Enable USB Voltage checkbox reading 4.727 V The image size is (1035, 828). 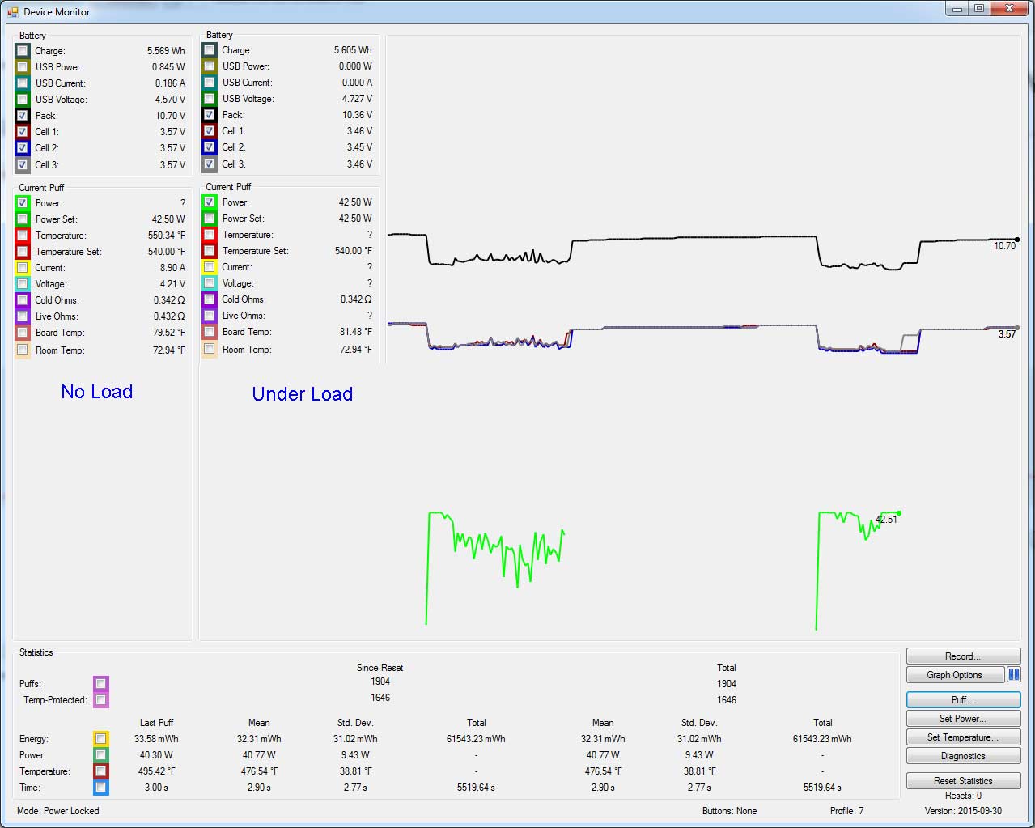(x=210, y=99)
